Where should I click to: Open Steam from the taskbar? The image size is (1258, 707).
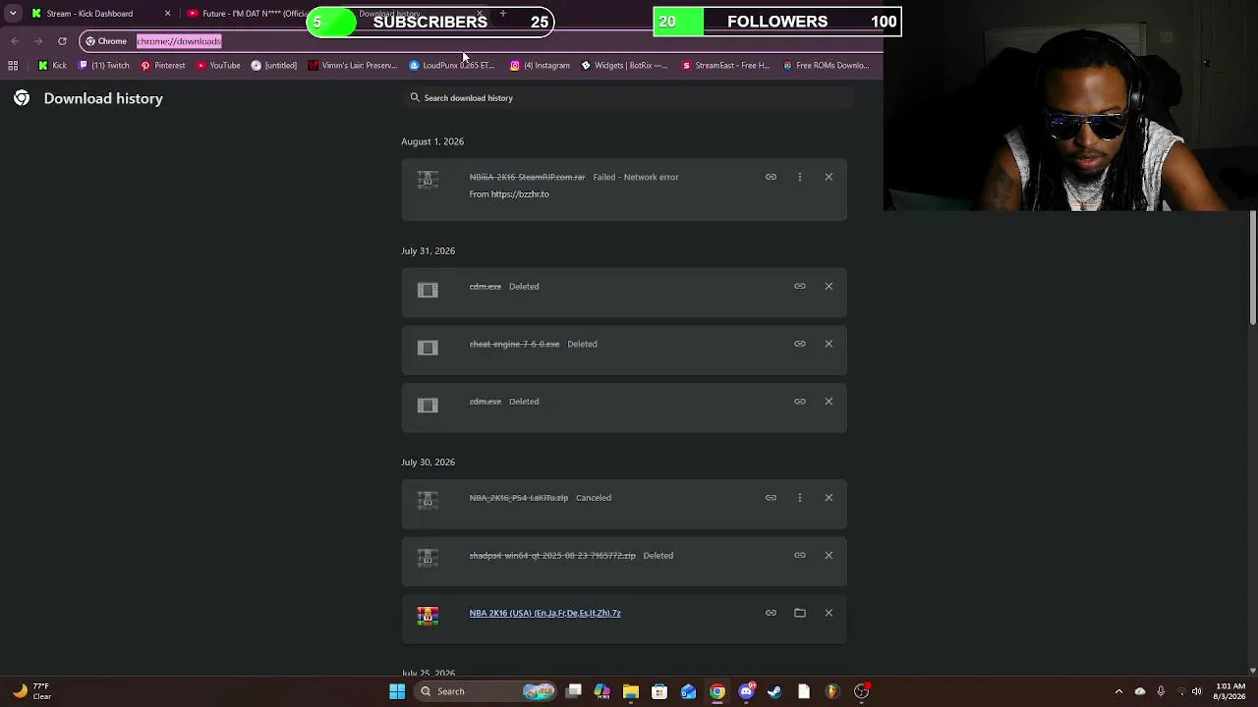[774, 691]
